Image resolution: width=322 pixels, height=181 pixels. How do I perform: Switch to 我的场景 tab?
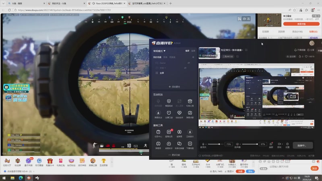tap(157, 57)
